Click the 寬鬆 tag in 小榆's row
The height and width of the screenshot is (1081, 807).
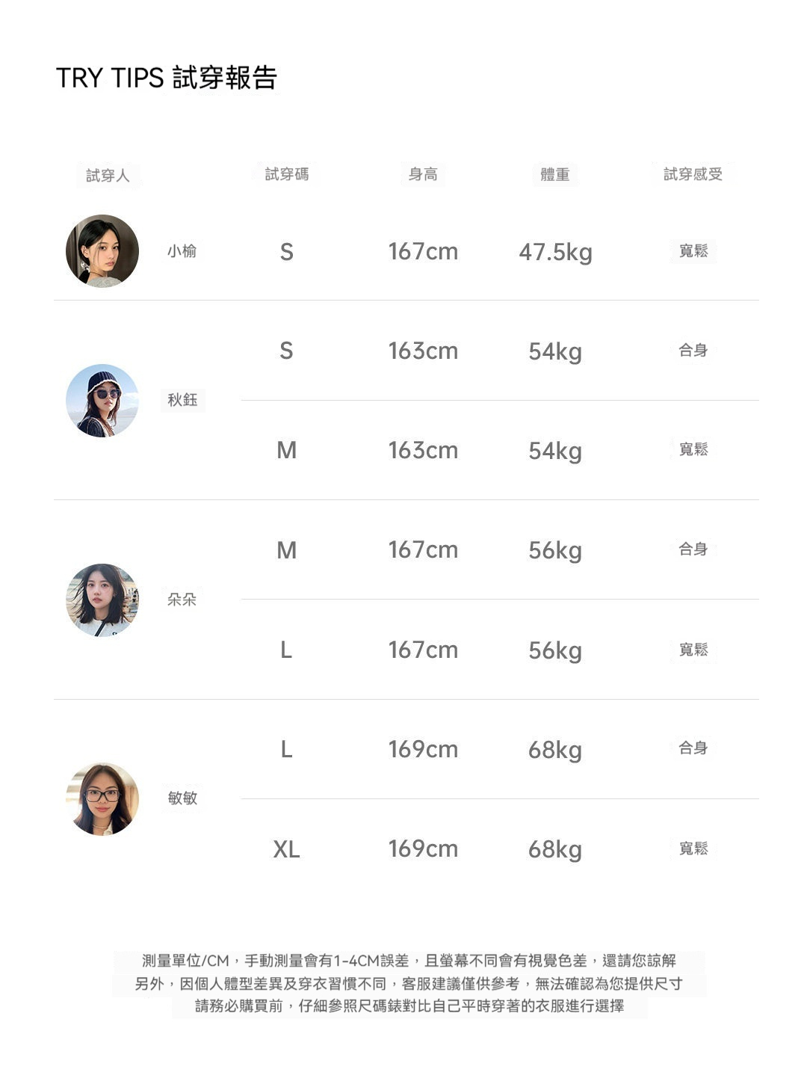693,251
